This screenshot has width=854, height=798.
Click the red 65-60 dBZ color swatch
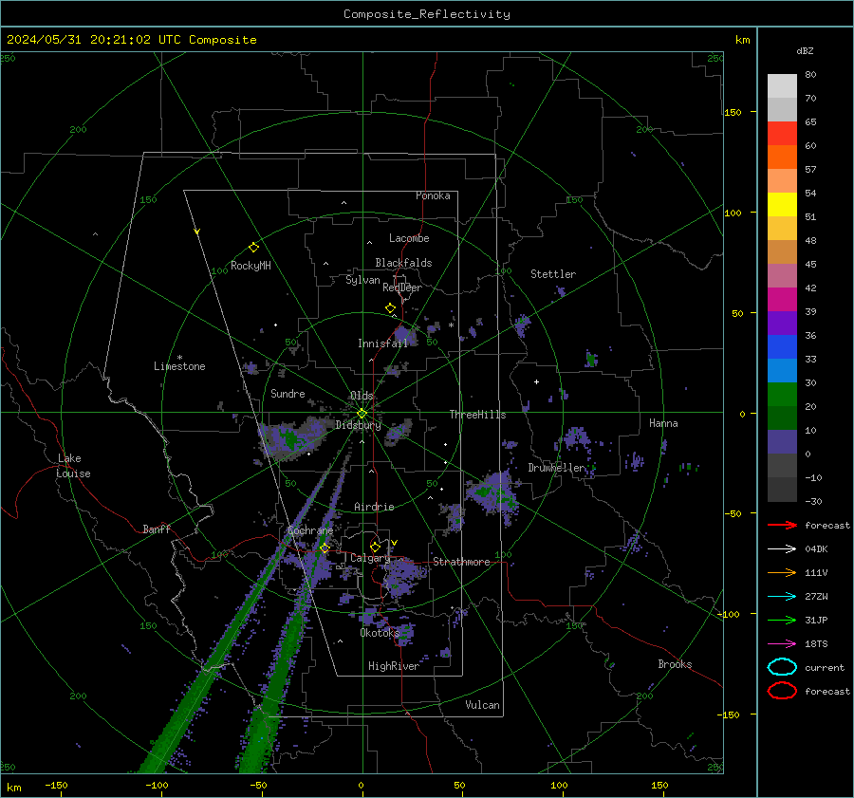point(782,134)
